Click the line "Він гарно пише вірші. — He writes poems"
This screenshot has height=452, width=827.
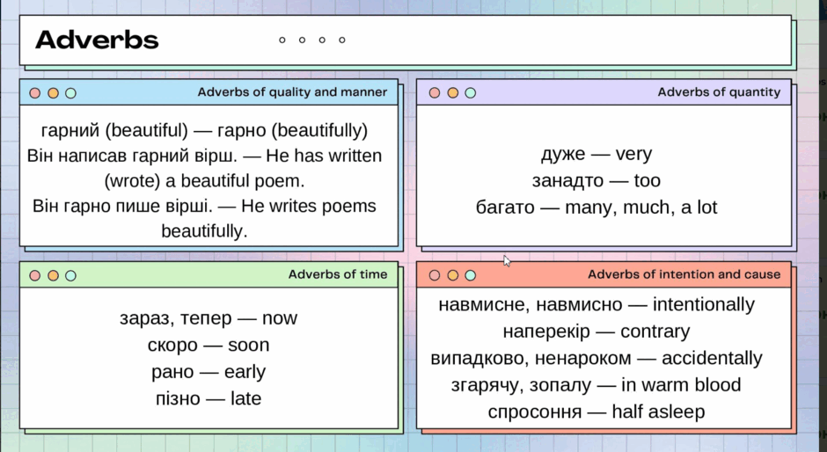tap(204, 206)
